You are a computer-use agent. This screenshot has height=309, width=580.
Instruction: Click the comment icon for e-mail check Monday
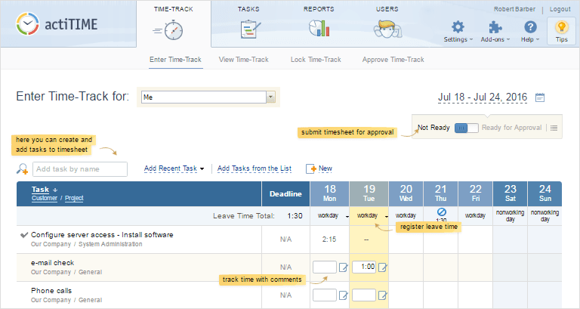pos(343,267)
